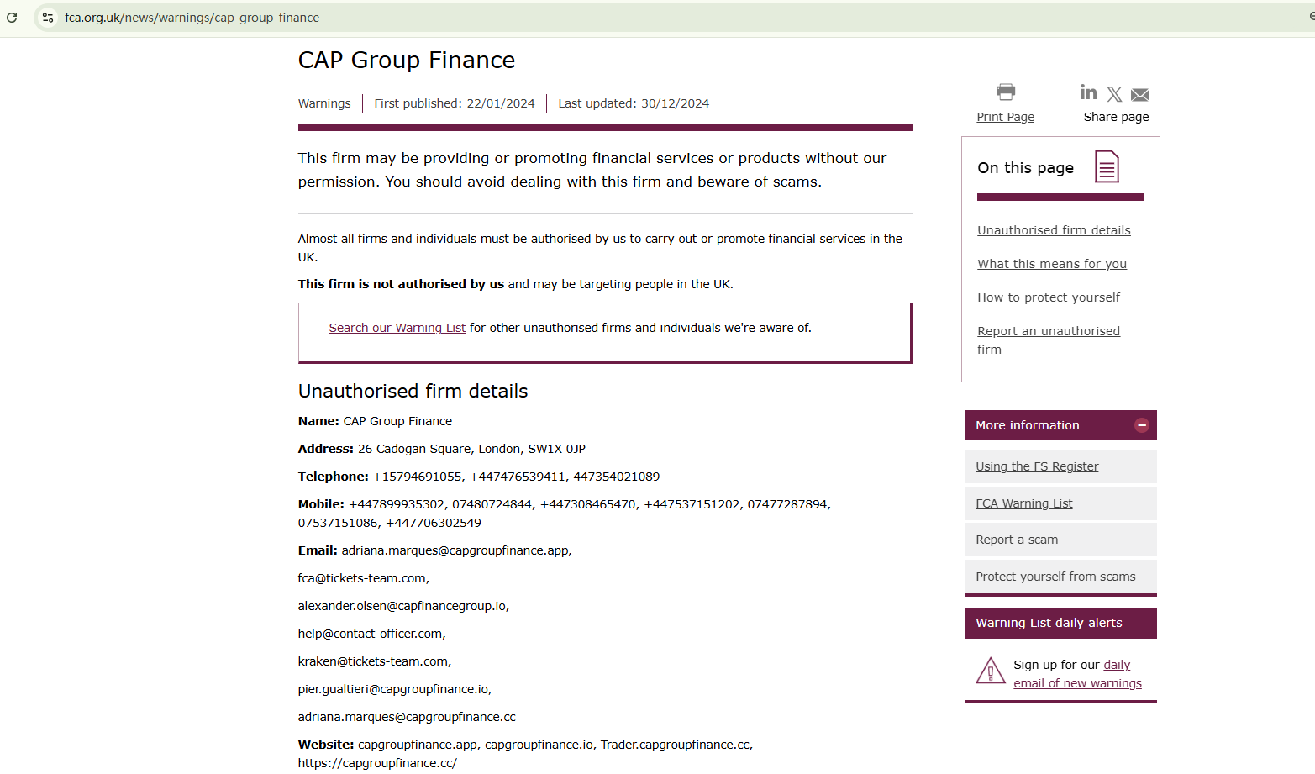Click the browser reload icon

[x=12, y=18]
